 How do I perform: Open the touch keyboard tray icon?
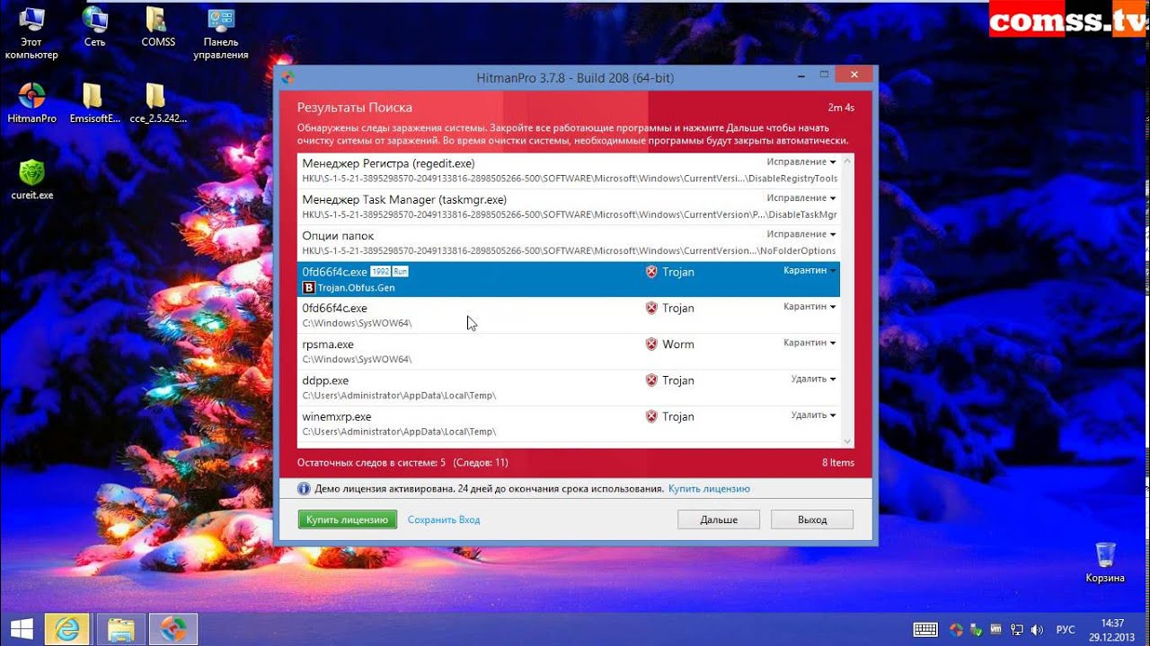tap(925, 630)
